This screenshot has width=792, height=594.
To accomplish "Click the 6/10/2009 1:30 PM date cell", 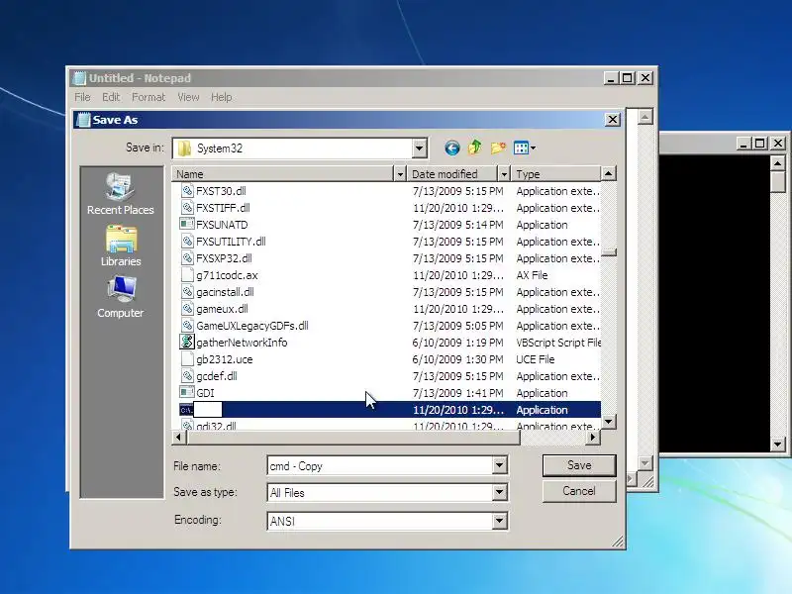I will click(x=457, y=359).
